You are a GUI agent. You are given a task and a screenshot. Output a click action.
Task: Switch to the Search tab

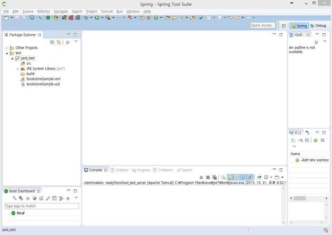pos(184,170)
